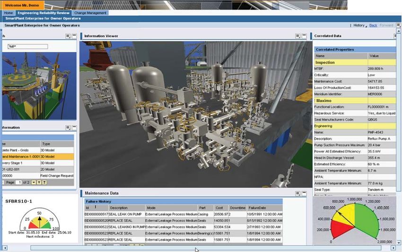Click the Engineering section heading
The height and width of the screenshot is (252, 402).
click(323, 126)
